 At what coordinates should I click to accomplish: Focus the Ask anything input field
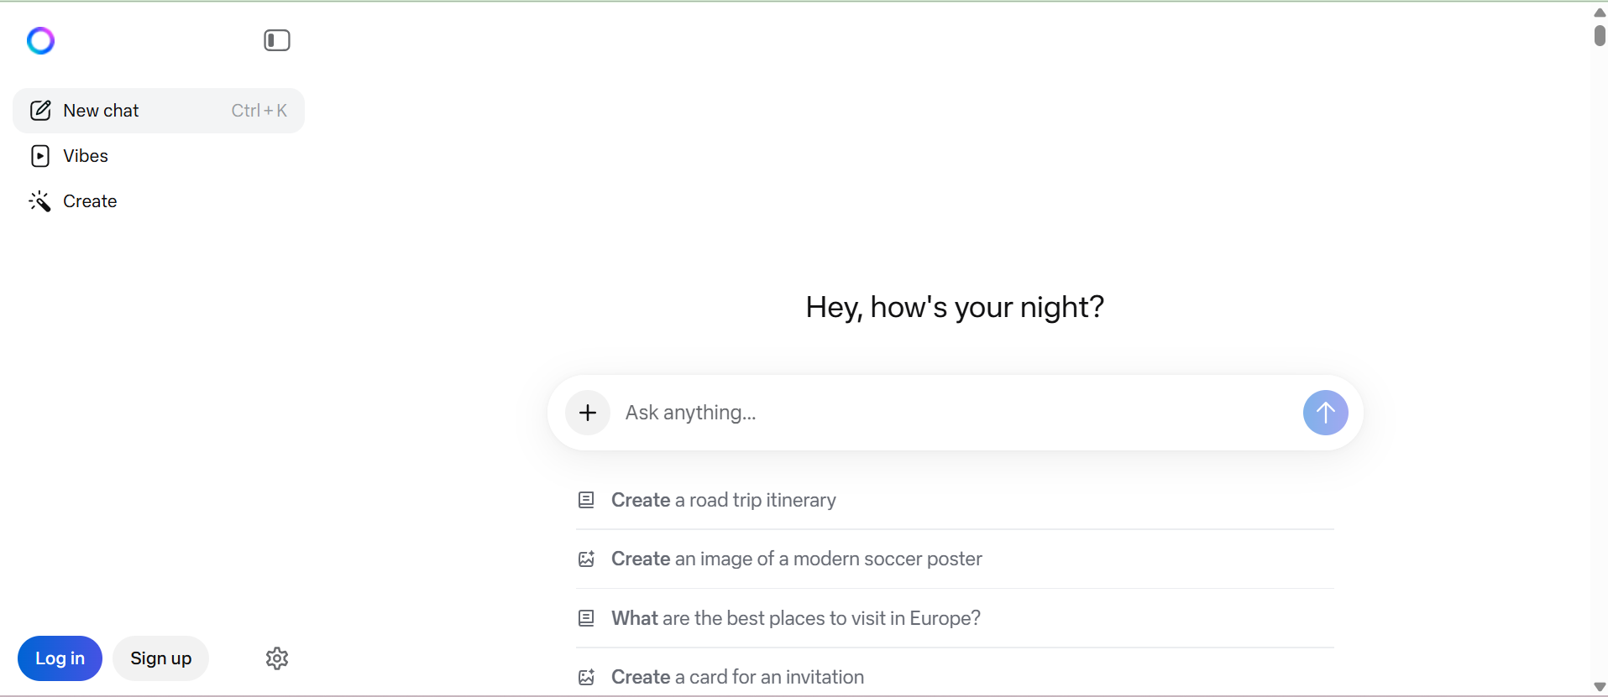click(x=957, y=413)
